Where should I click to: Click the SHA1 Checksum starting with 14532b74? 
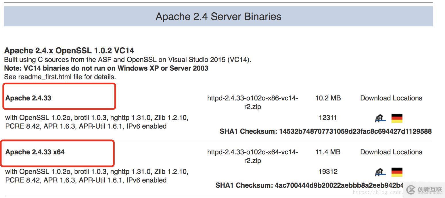click(x=325, y=131)
